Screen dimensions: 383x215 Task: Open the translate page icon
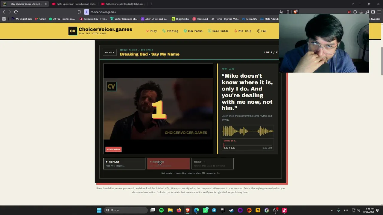[281, 12]
